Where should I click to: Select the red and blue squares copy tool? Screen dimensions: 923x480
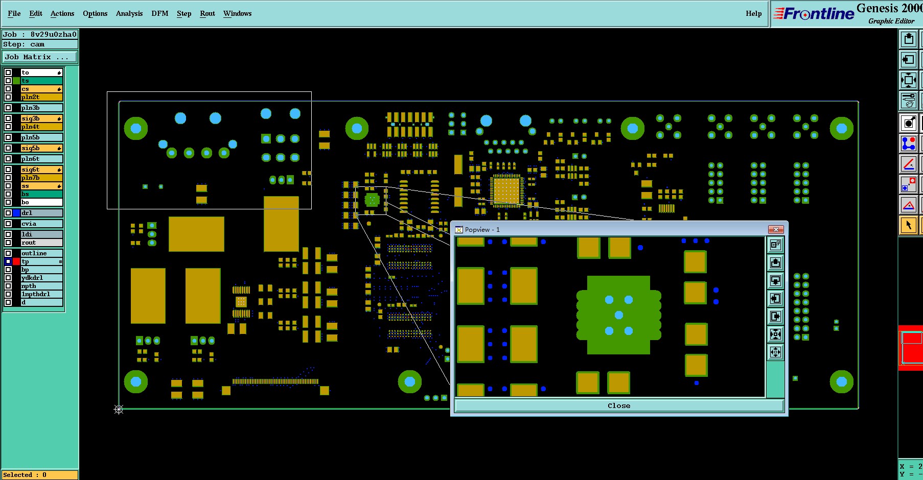(908, 184)
